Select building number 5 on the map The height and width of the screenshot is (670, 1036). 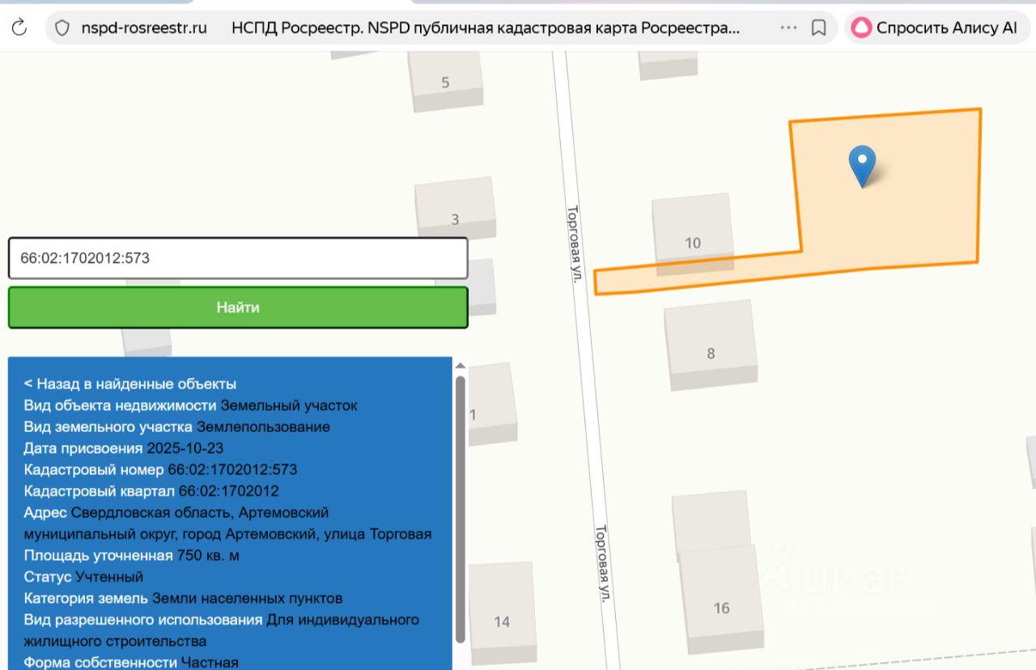[x=445, y=81]
